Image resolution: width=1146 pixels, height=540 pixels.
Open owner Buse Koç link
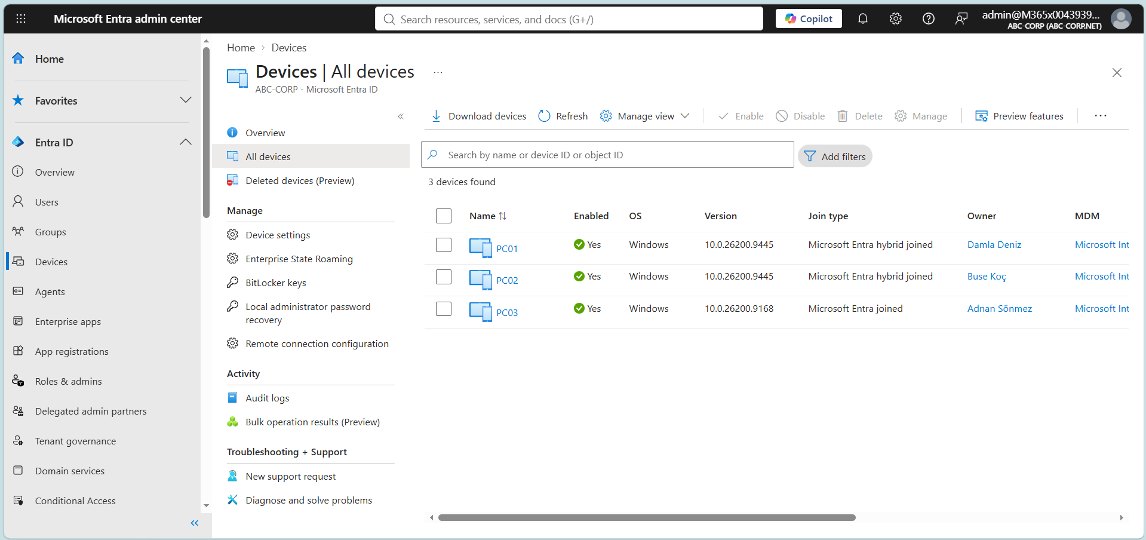tap(987, 276)
